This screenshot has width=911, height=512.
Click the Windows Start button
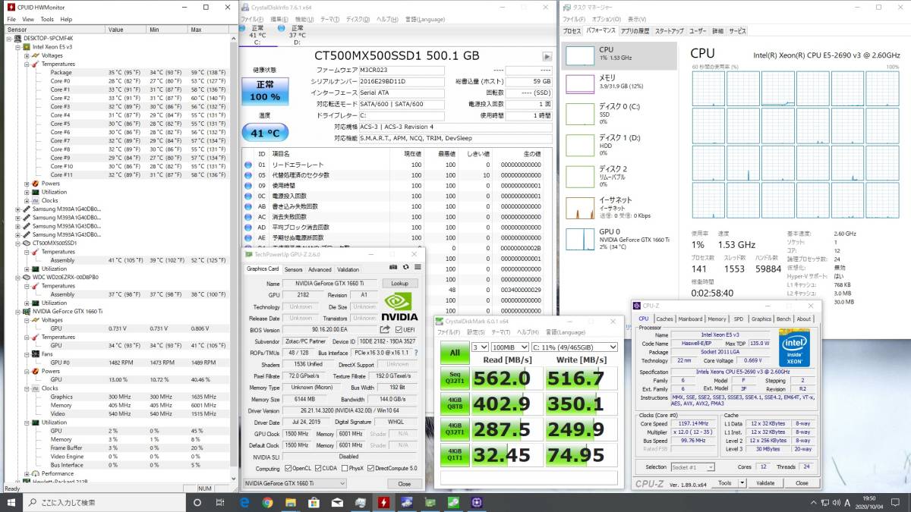(12, 502)
